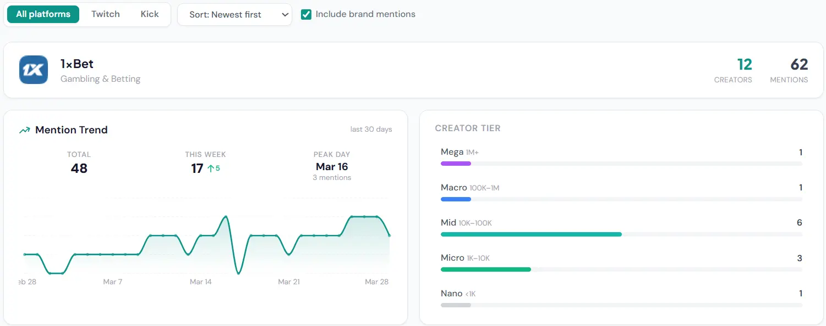826x326 pixels.
Task: Switch to the Twitch tab
Action: click(105, 14)
